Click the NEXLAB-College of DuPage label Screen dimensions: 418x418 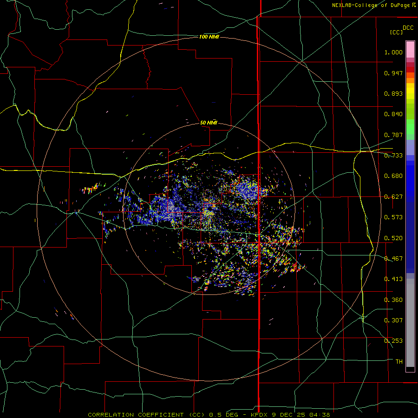(x=373, y=5)
